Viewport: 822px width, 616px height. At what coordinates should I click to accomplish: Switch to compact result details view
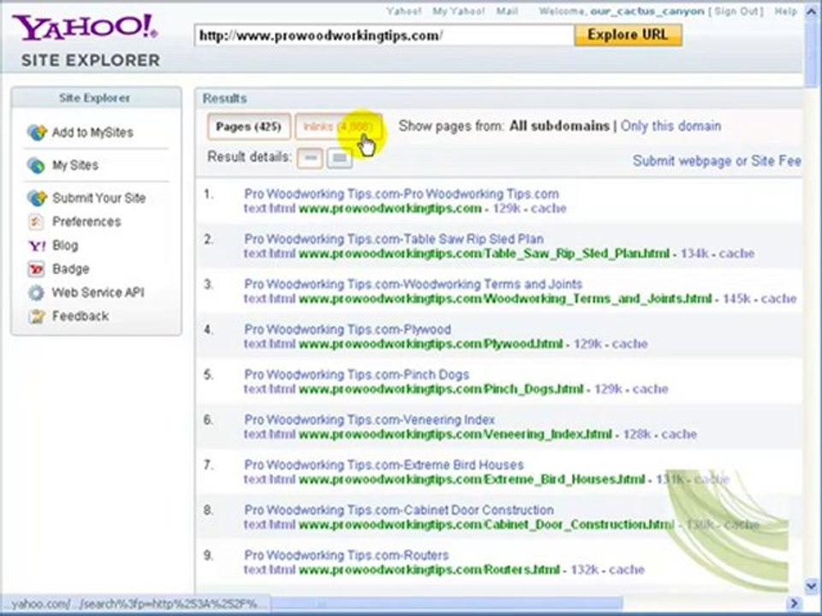310,157
